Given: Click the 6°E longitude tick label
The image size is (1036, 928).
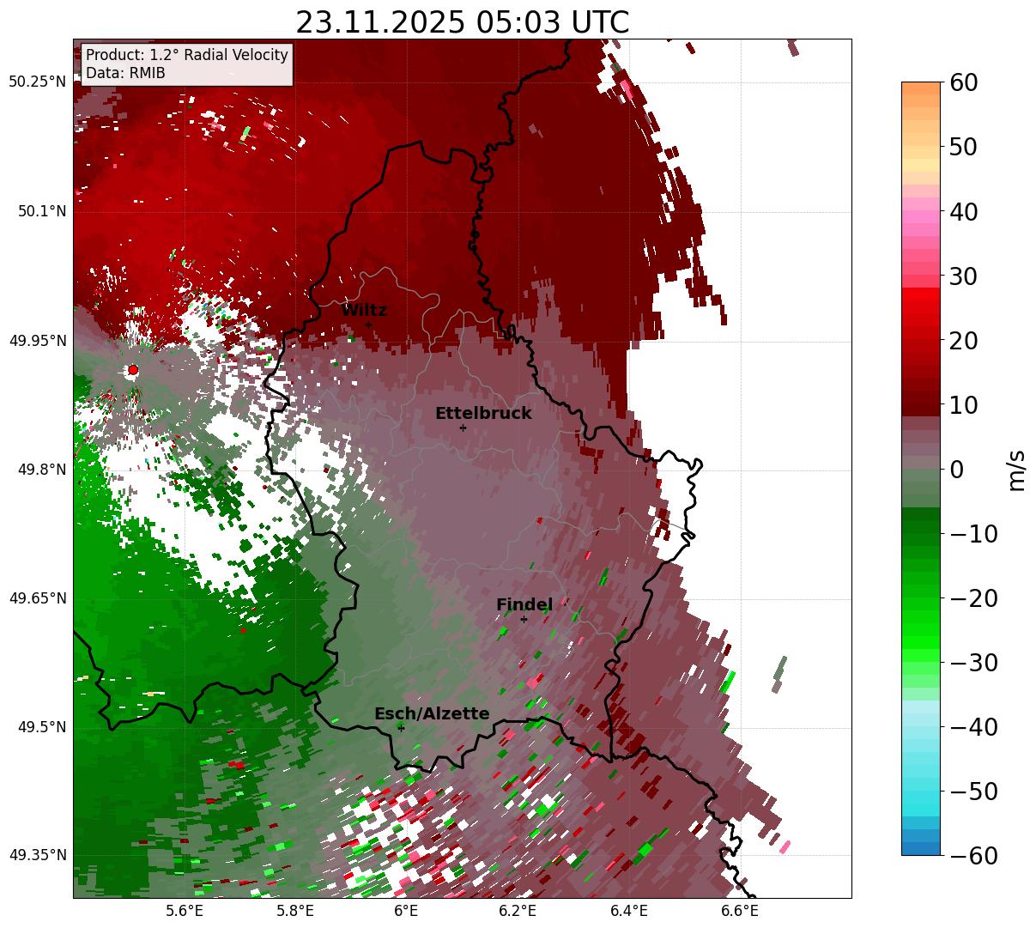Looking at the screenshot, I should pos(406,911).
